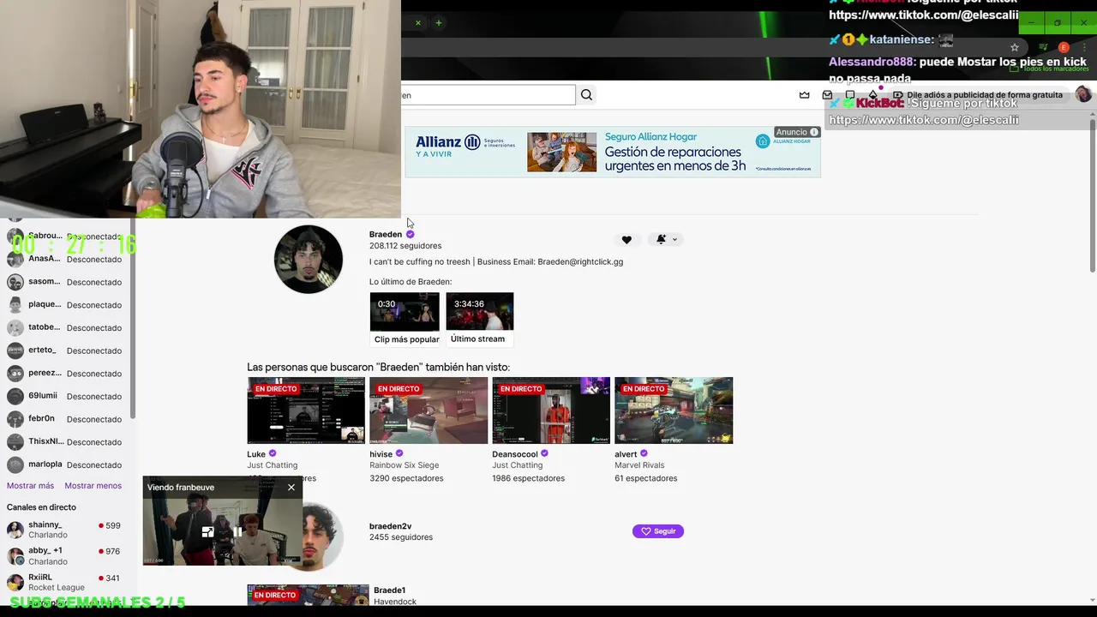Open the braeden2v channel link

(390, 526)
